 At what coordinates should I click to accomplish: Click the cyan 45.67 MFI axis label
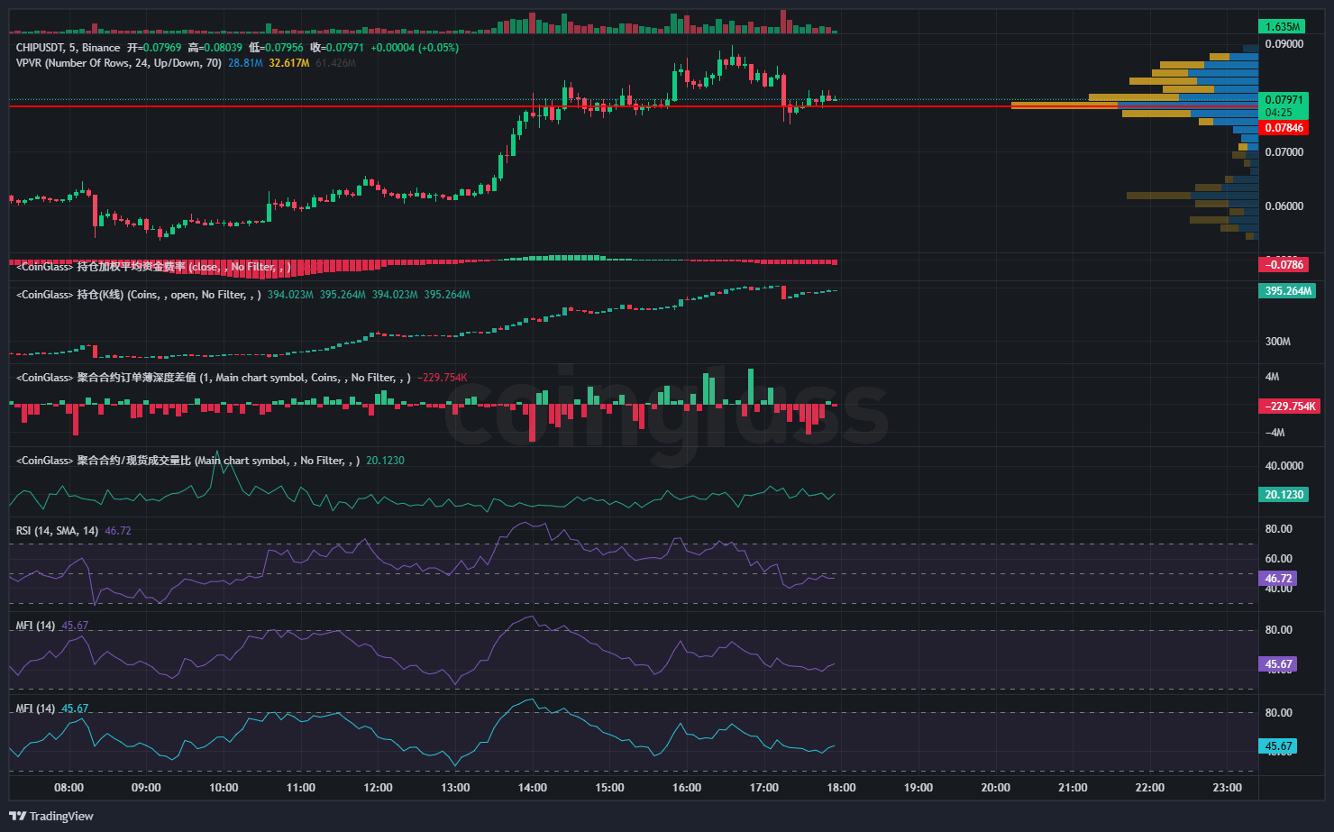click(1277, 746)
